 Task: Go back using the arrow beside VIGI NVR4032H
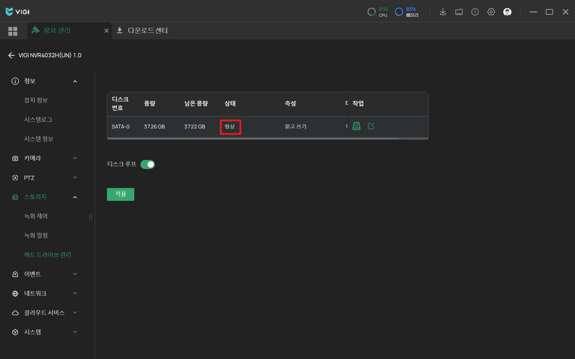[x=11, y=55]
